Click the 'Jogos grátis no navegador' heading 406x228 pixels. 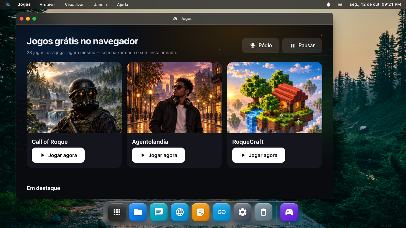click(82, 41)
